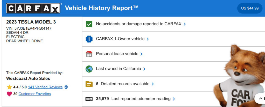The width and height of the screenshot is (265, 107).
Task: Click the CARFAX logo
Action: point(33,8)
